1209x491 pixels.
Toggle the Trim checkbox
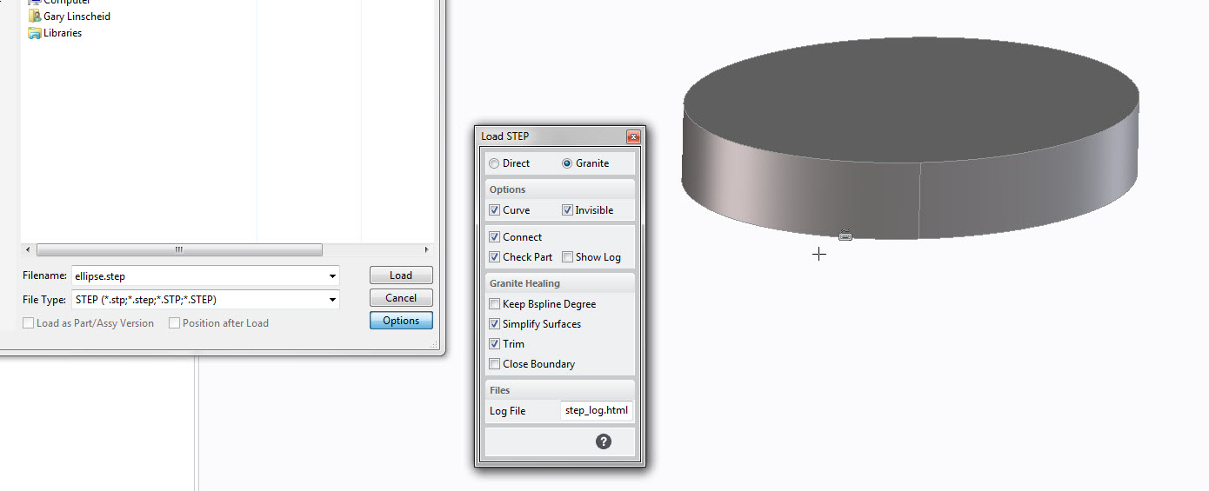495,344
